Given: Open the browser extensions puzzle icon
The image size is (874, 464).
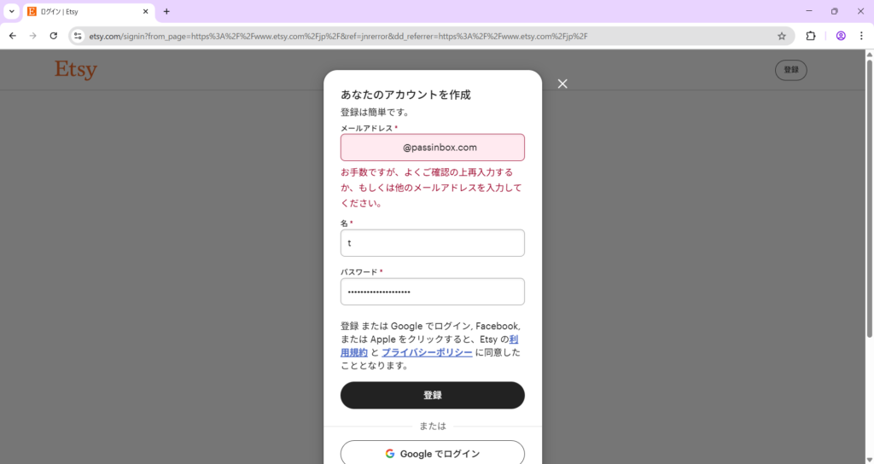Looking at the screenshot, I should pyautogui.click(x=811, y=36).
